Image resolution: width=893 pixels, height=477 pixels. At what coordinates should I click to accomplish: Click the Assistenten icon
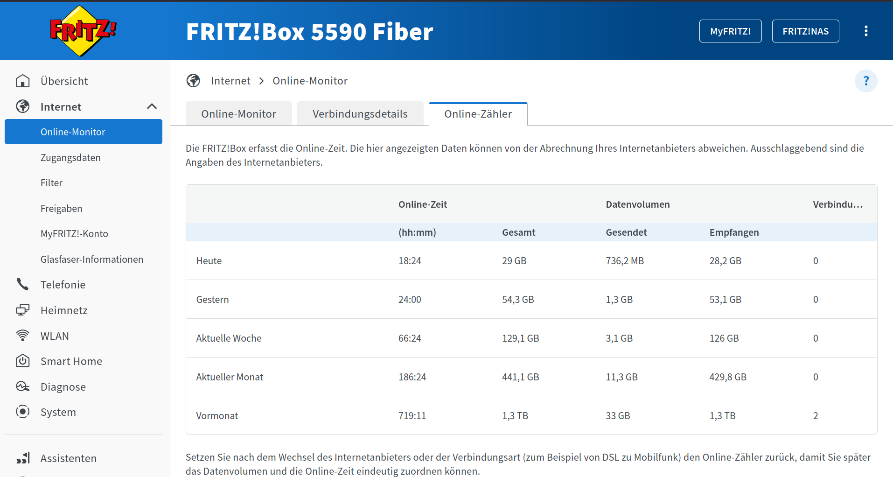(22, 458)
